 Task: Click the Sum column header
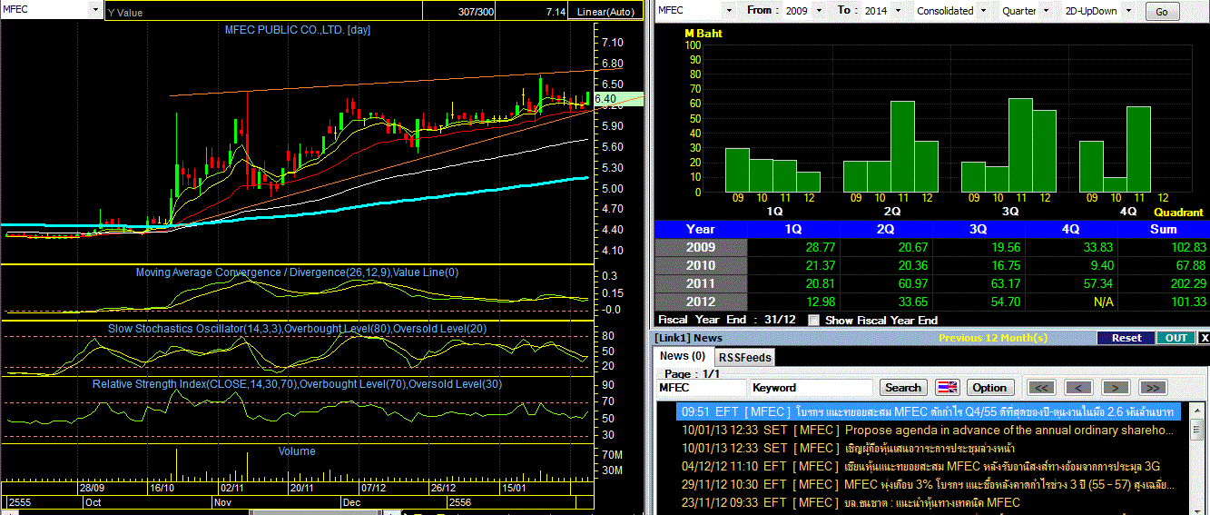point(1163,229)
